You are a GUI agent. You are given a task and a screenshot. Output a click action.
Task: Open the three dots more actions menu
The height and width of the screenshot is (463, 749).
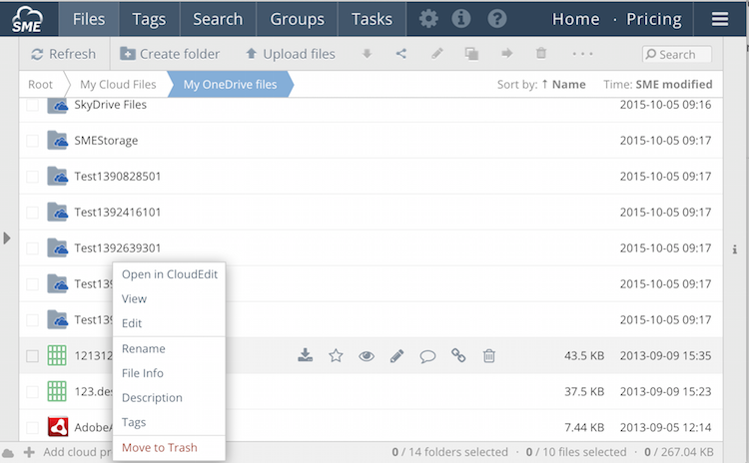pos(582,54)
